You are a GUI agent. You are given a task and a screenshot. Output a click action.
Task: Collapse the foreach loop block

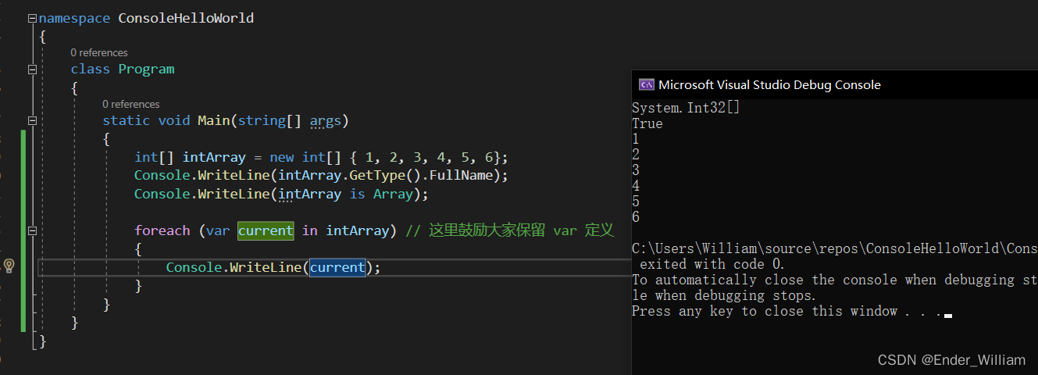[32, 230]
